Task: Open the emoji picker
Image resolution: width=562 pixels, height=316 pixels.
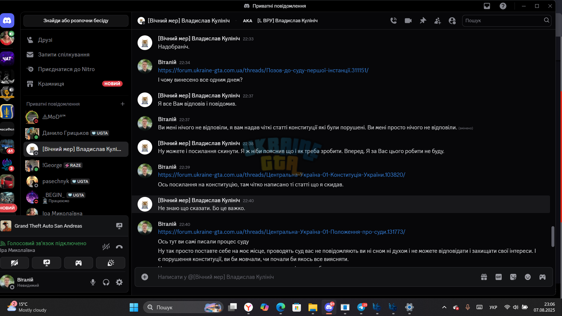Action: [x=528, y=277]
